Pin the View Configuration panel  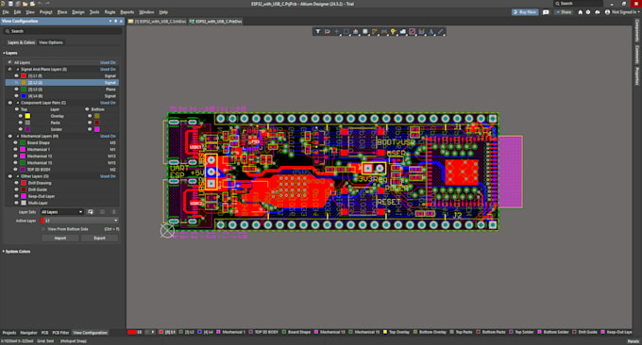(116, 21)
